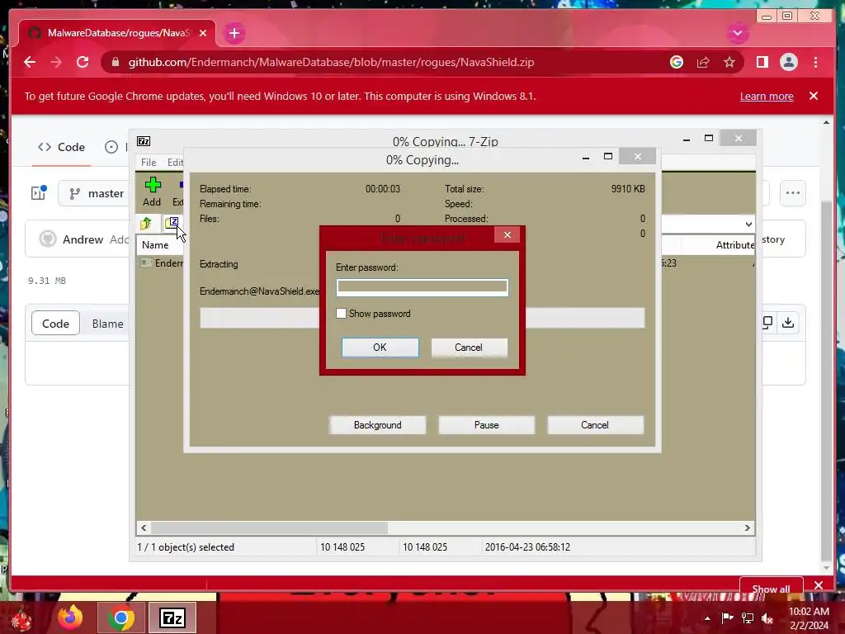This screenshot has width=845, height=634.
Task: Click the 7-Zip taskbar button
Action: [x=172, y=617]
